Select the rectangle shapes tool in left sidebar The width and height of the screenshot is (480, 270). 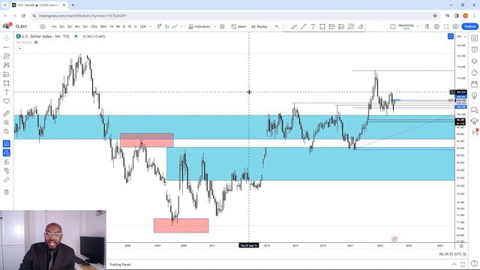click(x=7, y=83)
